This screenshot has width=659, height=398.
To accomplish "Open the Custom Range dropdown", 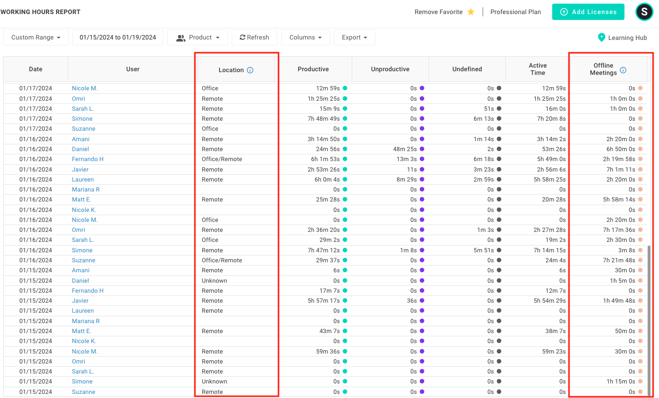I will (x=36, y=38).
